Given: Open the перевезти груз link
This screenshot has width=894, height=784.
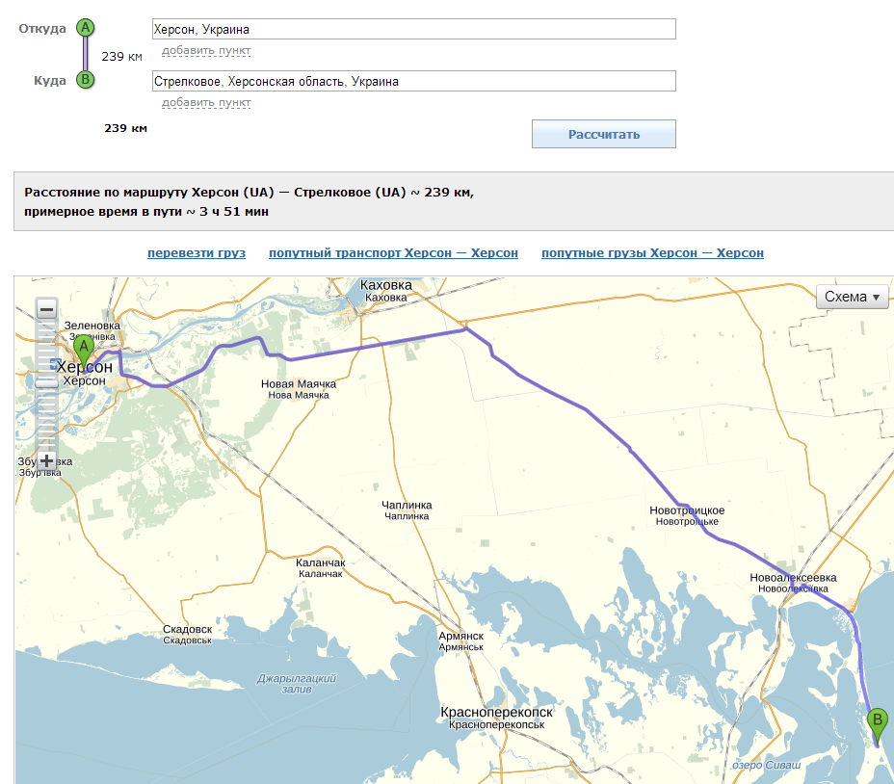Looking at the screenshot, I should 197,252.
